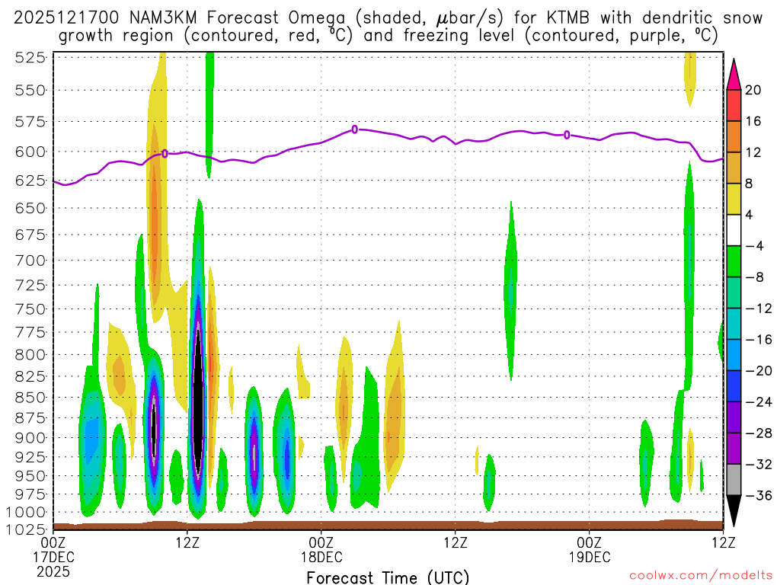Click the purple 0 label before 00Z 19DEC
780x585 pixels.
tap(567, 135)
